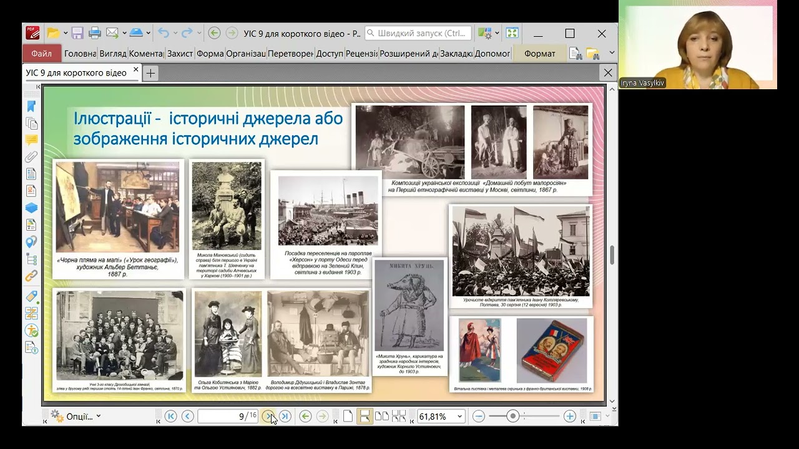
Task: Select two pages layout
Action: [381, 417]
